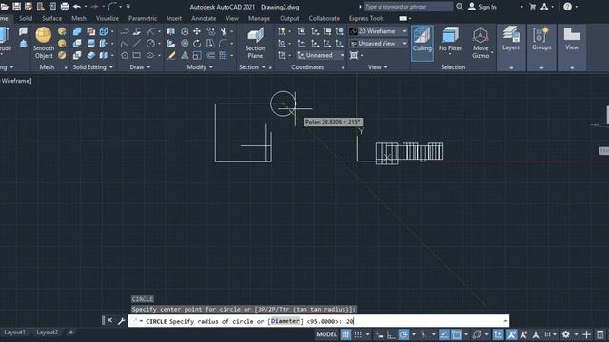Open the customization wrench on command line

tap(121, 321)
